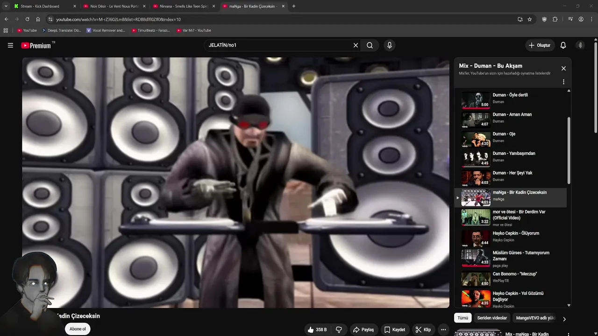The width and height of the screenshot is (598, 336).
Task: Open the install-app icon in address bar
Action: (520, 19)
